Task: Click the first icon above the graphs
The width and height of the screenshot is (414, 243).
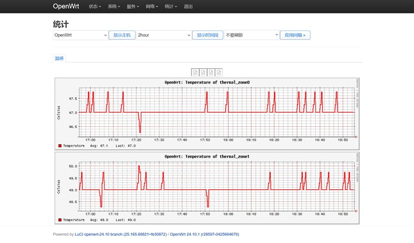Action: tap(195, 72)
